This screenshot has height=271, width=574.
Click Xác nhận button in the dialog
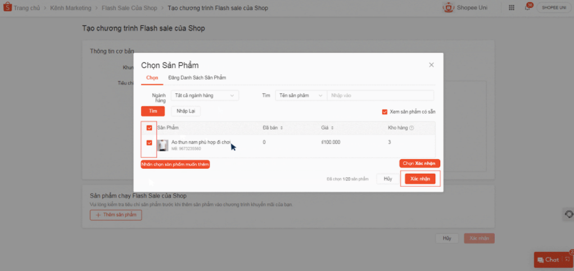[420, 179]
